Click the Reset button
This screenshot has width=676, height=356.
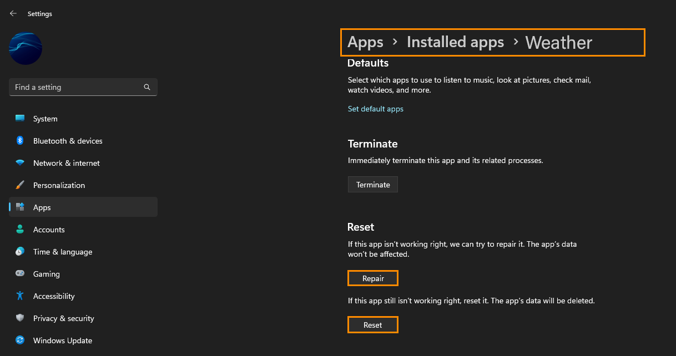373,324
